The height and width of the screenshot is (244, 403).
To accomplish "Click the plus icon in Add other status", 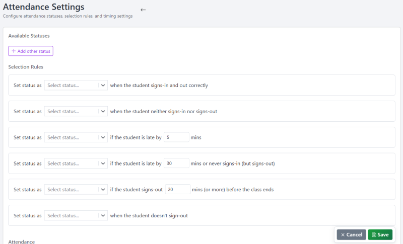I will [x=14, y=51].
